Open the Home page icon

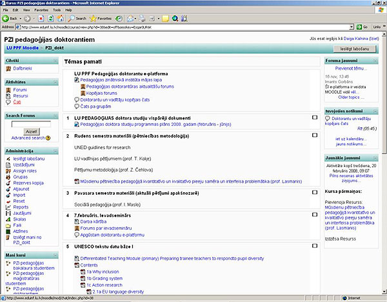coord(60,19)
